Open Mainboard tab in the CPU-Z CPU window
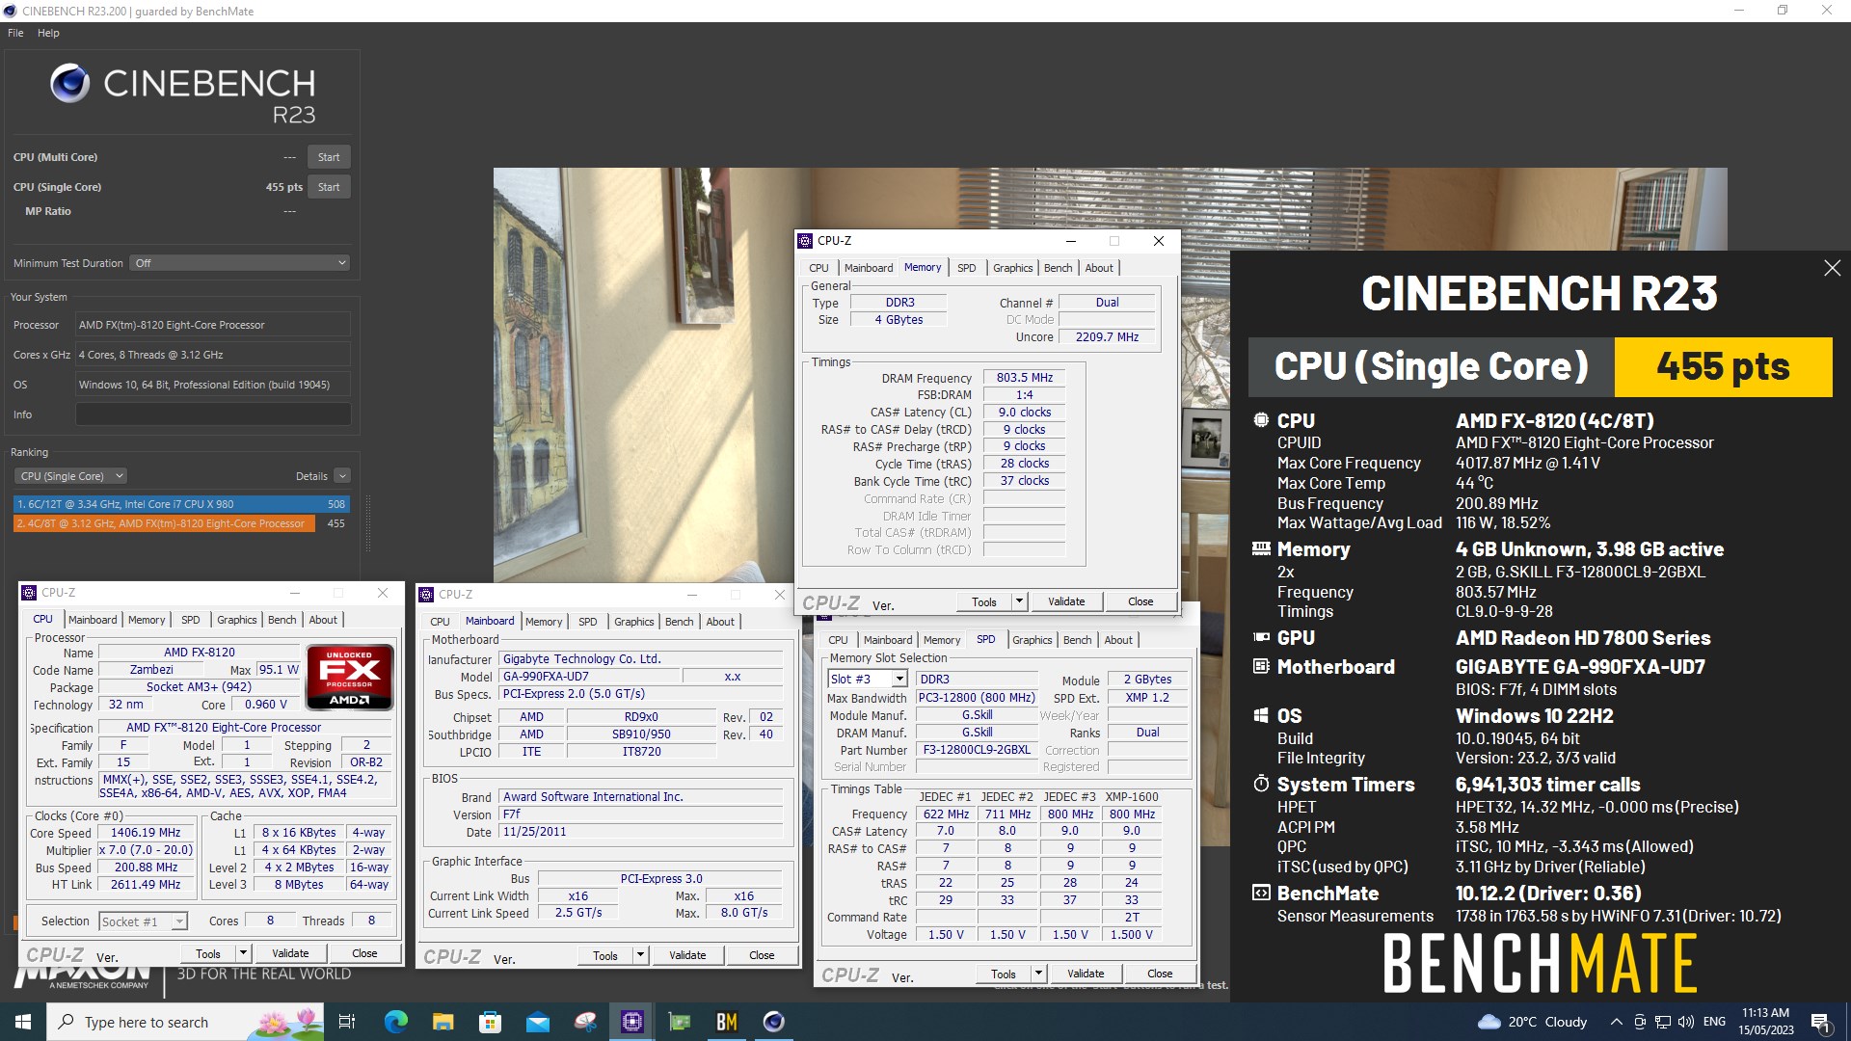The width and height of the screenshot is (1851, 1041). (x=93, y=620)
